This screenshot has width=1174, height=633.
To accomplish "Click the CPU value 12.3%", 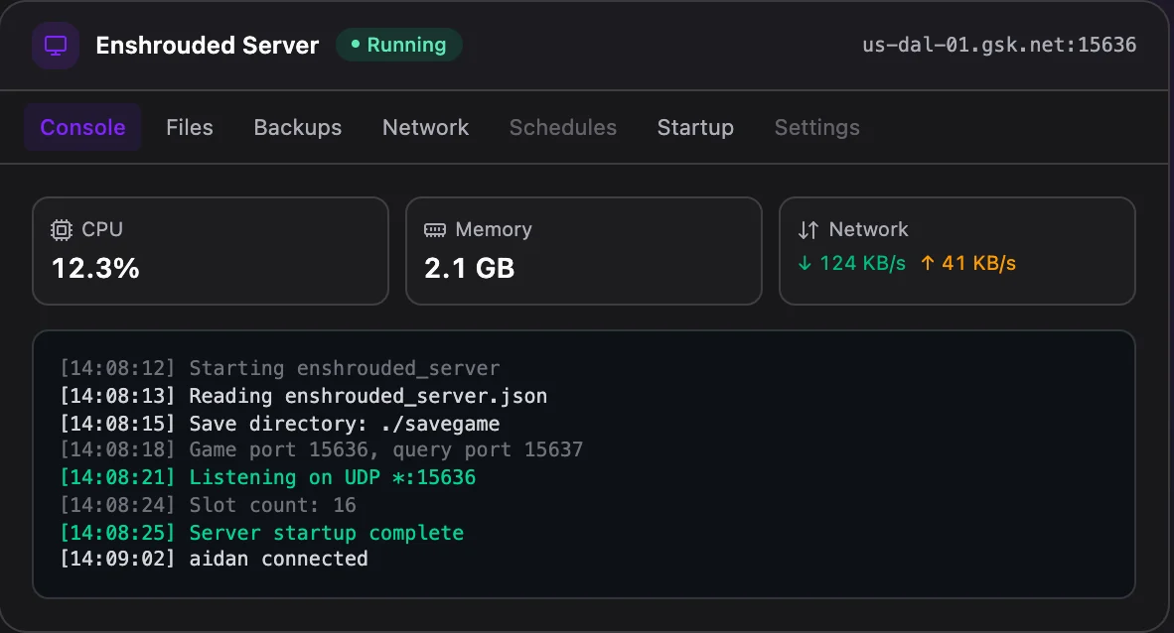I will pos(95,269).
